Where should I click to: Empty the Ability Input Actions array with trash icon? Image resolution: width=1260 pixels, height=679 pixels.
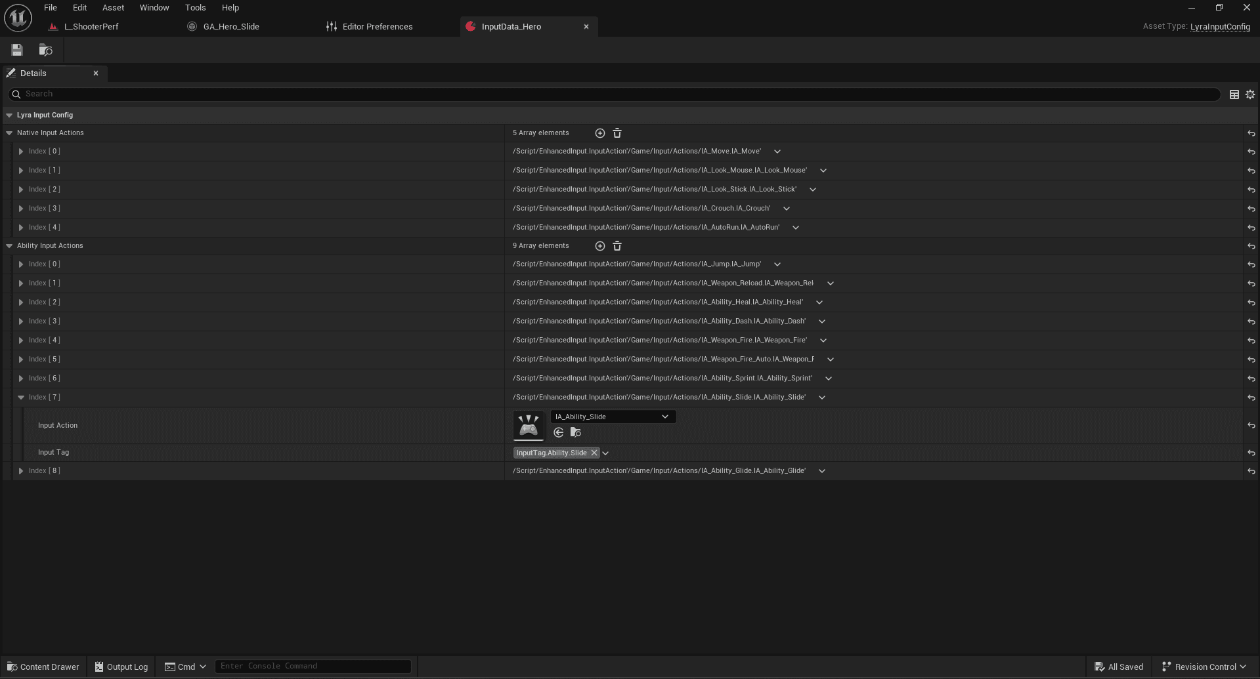tap(617, 246)
